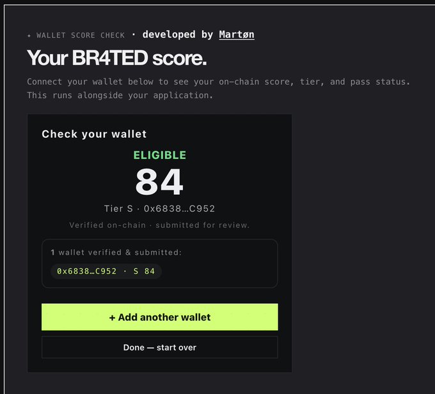Viewport: 435px width, 394px height.
Task: Click the star icon before WALLET SCORE CHECK
Action: click(x=29, y=36)
